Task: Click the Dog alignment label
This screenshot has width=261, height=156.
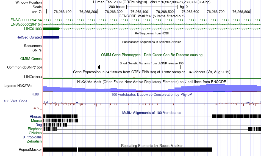Action: (x=38, y=125)
